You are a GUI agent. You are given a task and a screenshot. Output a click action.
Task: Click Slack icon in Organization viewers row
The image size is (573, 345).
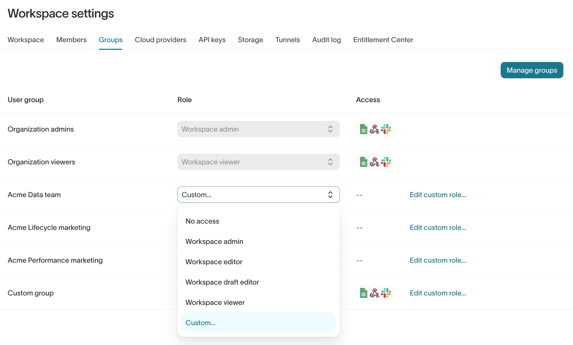(x=386, y=162)
